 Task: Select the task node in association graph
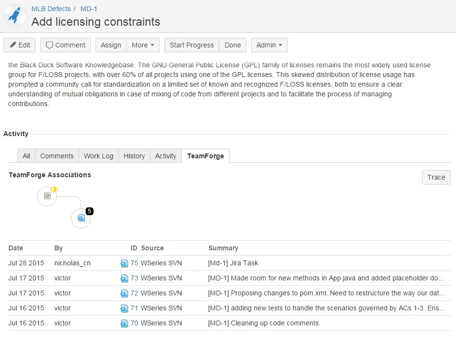click(x=47, y=196)
